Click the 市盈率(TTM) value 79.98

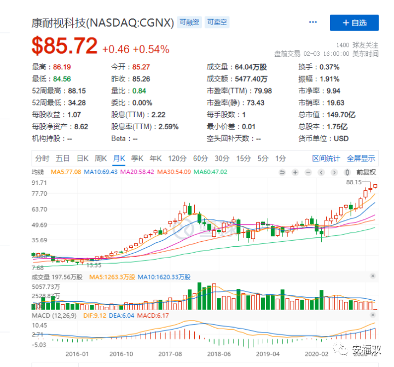pyautogui.click(x=263, y=91)
